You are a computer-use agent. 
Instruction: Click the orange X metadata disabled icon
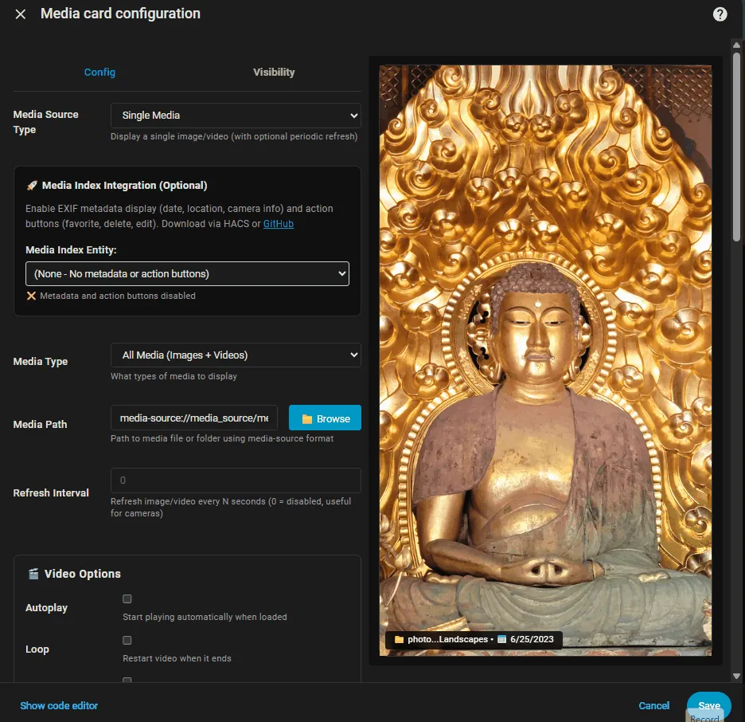coord(31,296)
